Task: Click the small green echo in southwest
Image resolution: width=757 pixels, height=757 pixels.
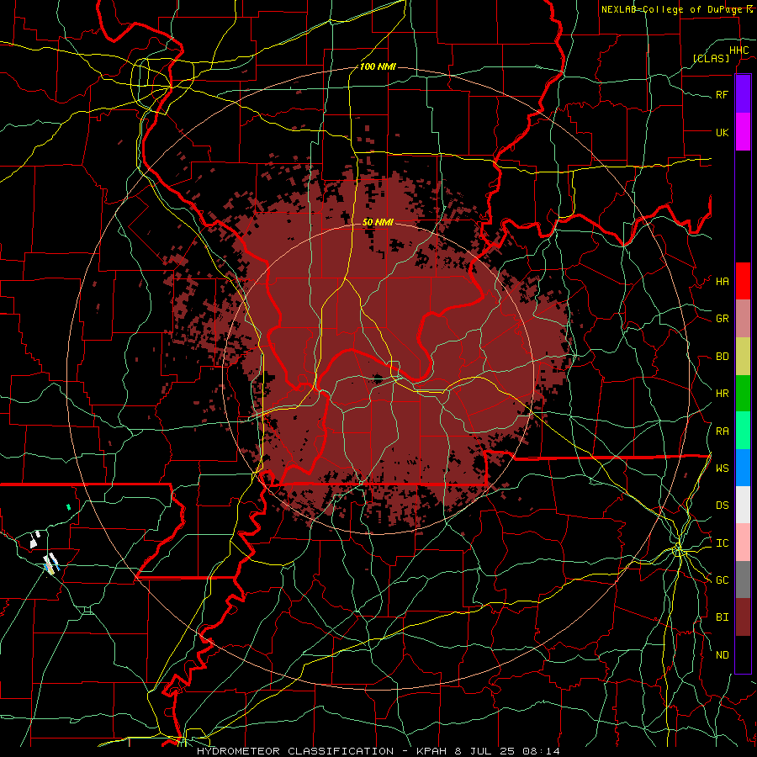Action: (69, 507)
